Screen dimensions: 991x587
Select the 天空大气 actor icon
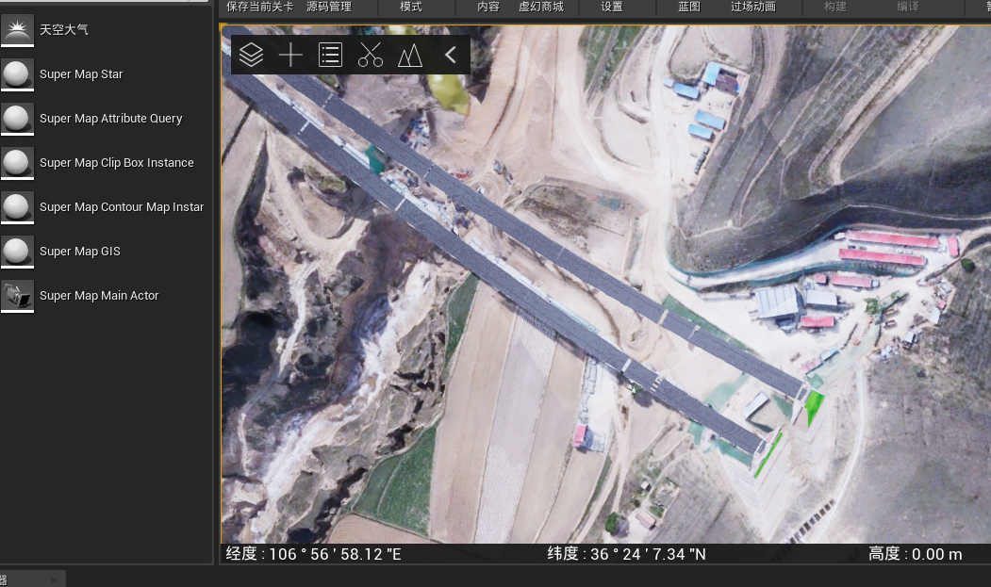pyautogui.click(x=17, y=30)
